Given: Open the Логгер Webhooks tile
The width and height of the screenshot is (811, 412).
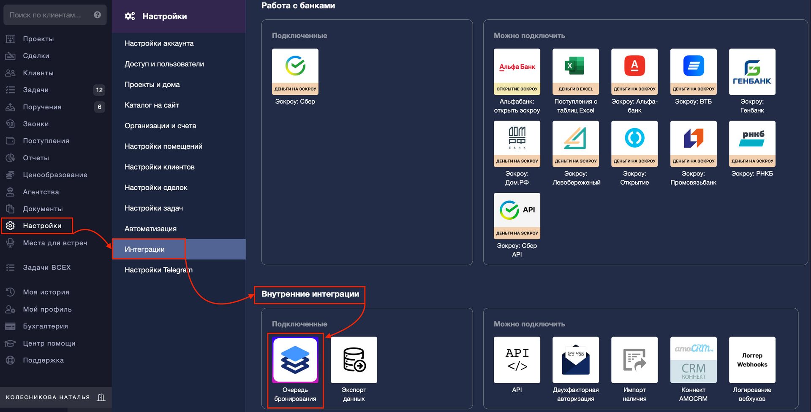Looking at the screenshot, I should [x=752, y=360].
